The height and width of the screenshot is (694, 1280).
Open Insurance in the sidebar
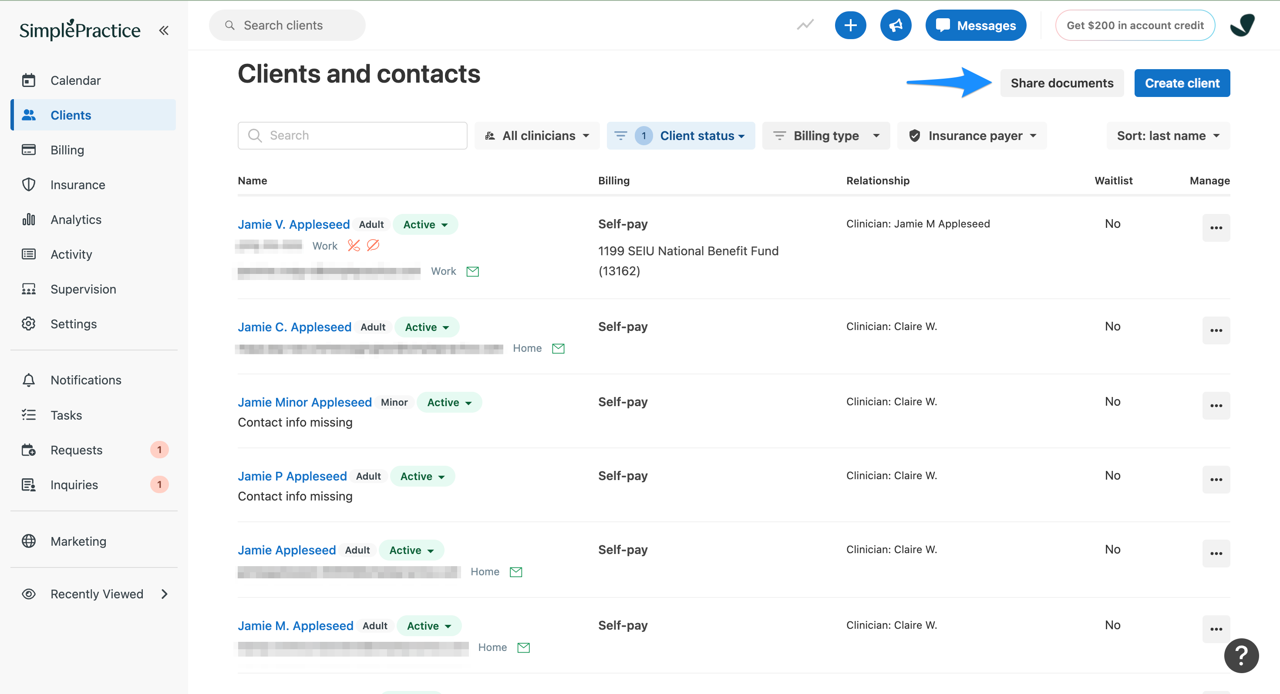click(94, 185)
